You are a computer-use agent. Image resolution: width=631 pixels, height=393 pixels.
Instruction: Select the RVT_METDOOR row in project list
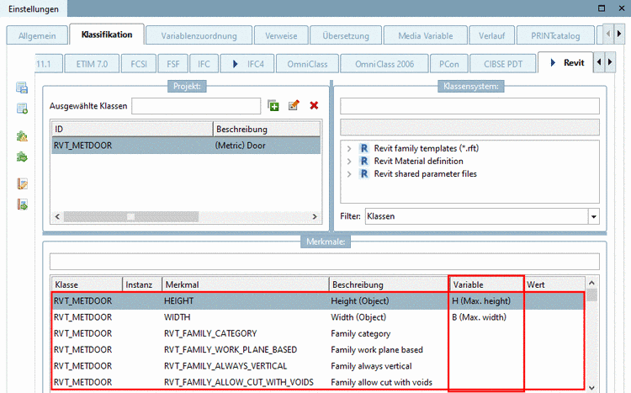pos(186,146)
